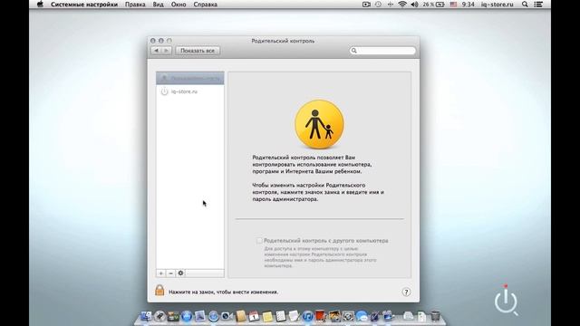Viewport: 580px width, 326px height.
Task: Select the iq-store.ru user in sidebar
Action: 189,91
